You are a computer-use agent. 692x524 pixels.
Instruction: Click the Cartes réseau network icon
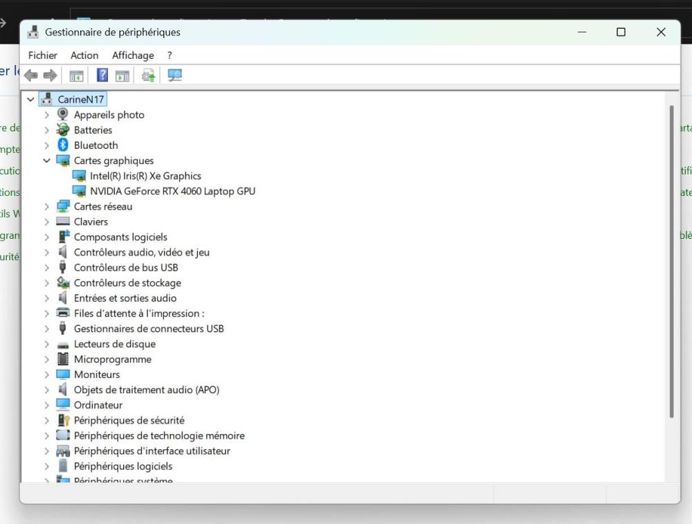tap(63, 206)
